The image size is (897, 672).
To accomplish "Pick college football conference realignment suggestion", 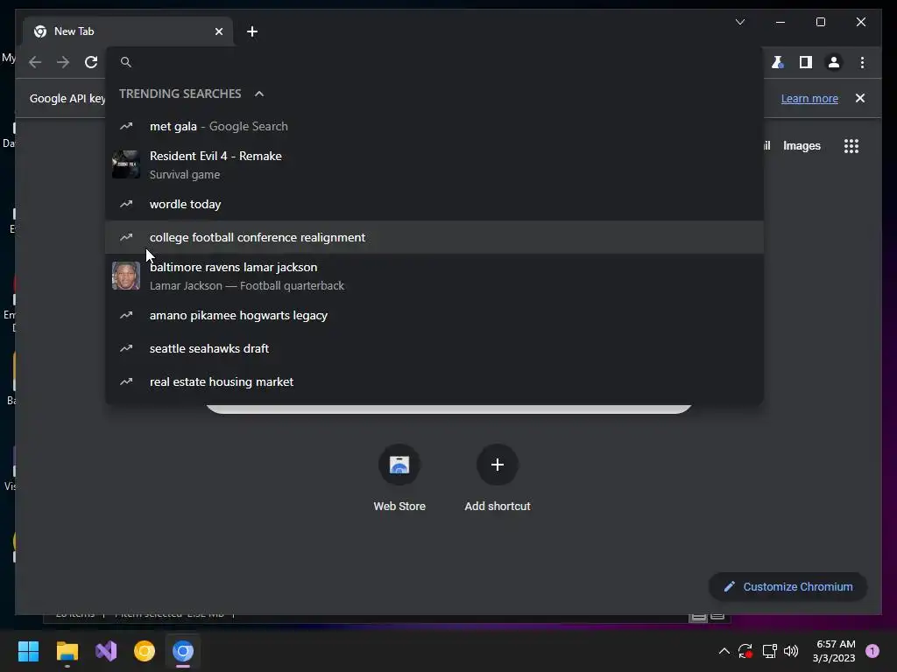I will pyautogui.click(x=434, y=237).
